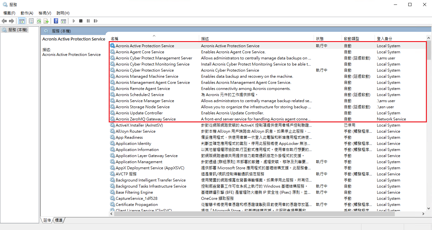Click the Start Service play icon
The width and height of the screenshot is (432, 230).
[74, 21]
